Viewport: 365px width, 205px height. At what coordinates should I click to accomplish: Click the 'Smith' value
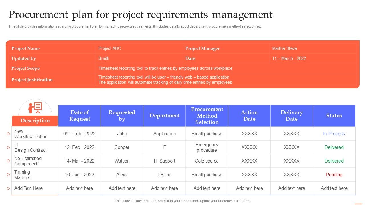click(x=104, y=58)
